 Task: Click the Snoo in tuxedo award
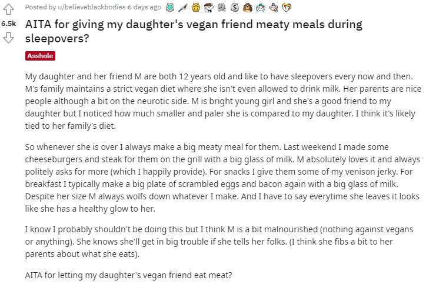click(209, 8)
